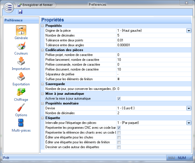Uncheck CNC programs barcode checkbox
195x163 pixels.
(x=119, y=128)
